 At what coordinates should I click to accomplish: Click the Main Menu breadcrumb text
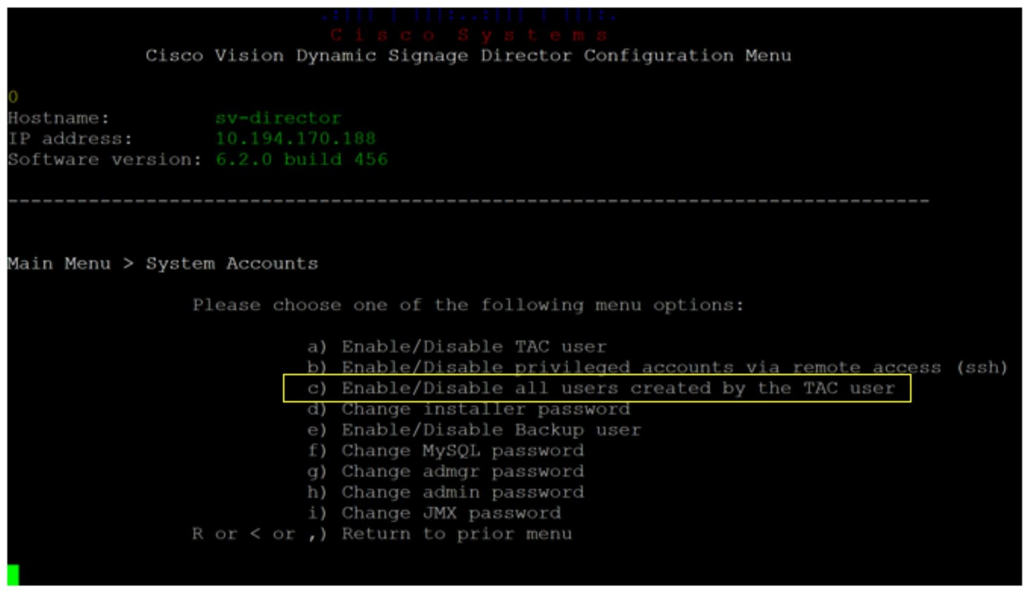pyautogui.click(x=59, y=263)
